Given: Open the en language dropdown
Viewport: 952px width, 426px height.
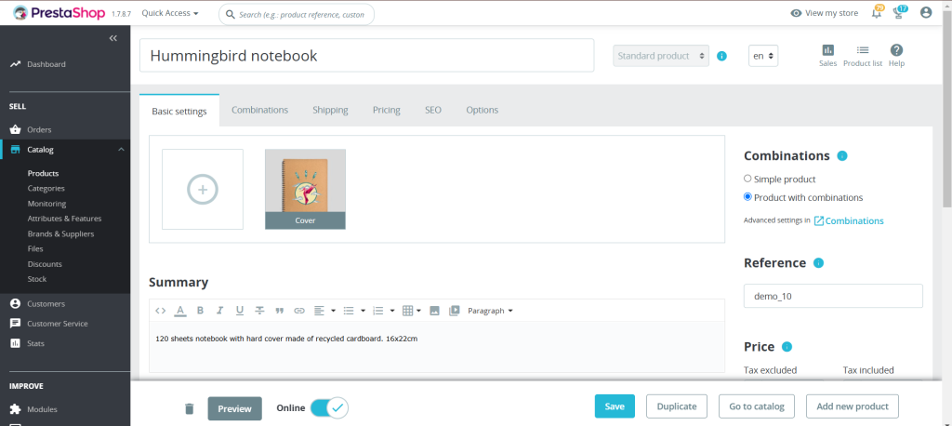Looking at the screenshot, I should tap(763, 56).
